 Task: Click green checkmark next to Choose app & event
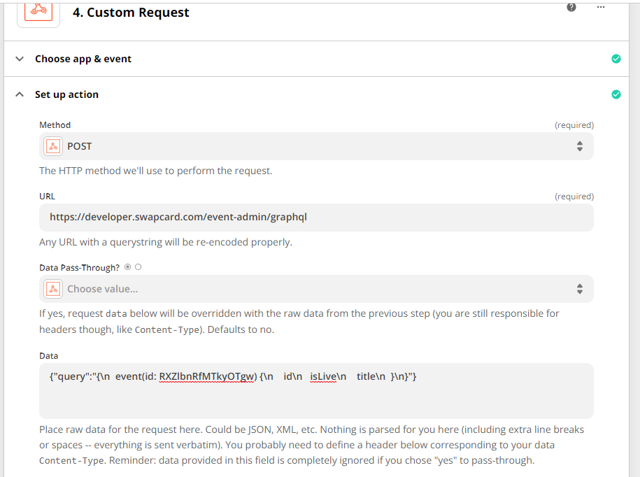[x=616, y=59]
